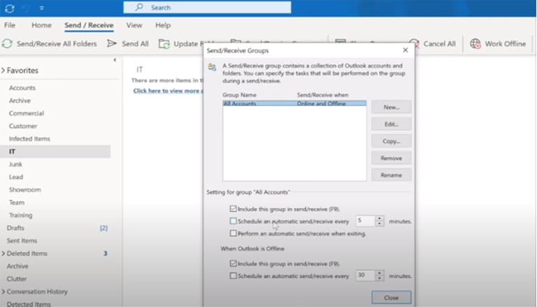Close the Send/Receive Groups dialog with X
The width and height of the screenshot is (537, 307).
coord(406,50)
